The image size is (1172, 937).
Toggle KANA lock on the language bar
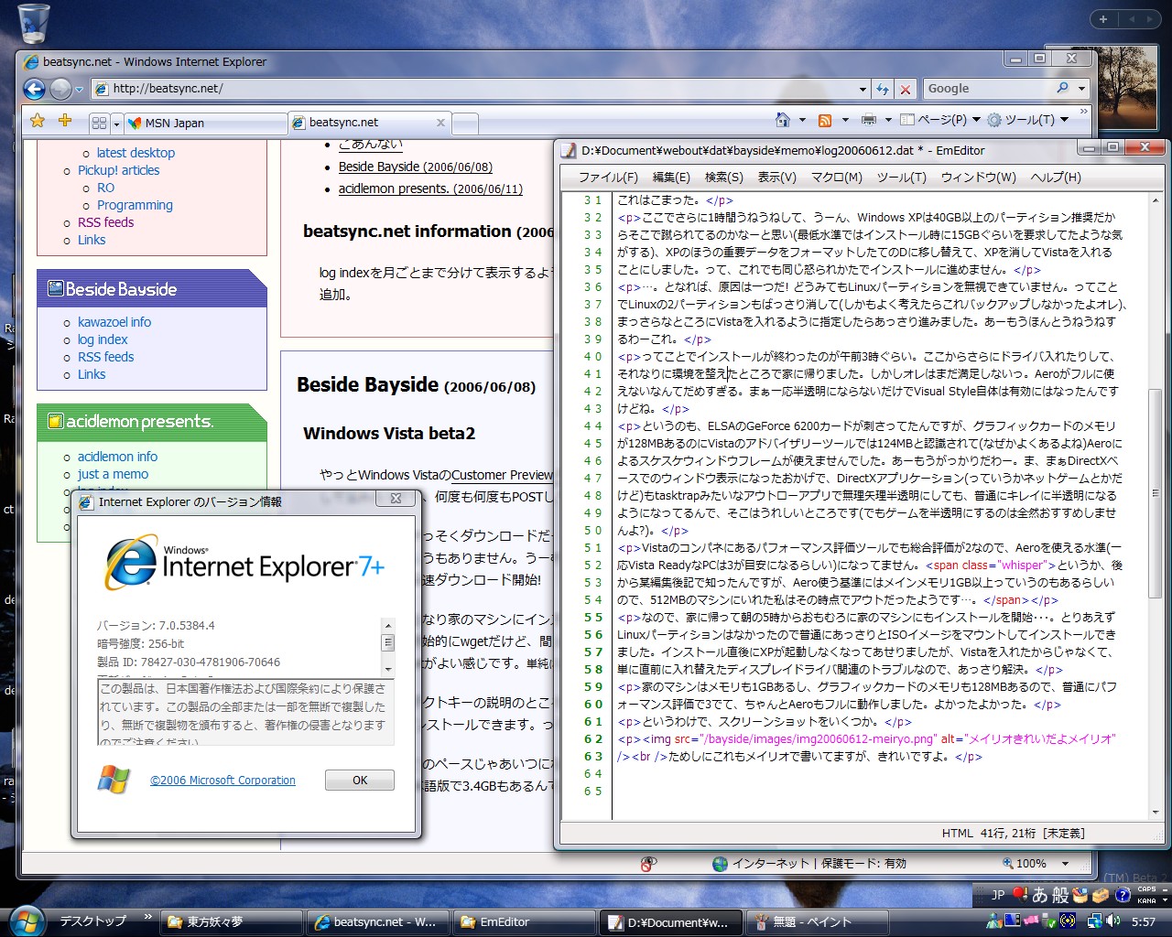[x=1146, y=900]
